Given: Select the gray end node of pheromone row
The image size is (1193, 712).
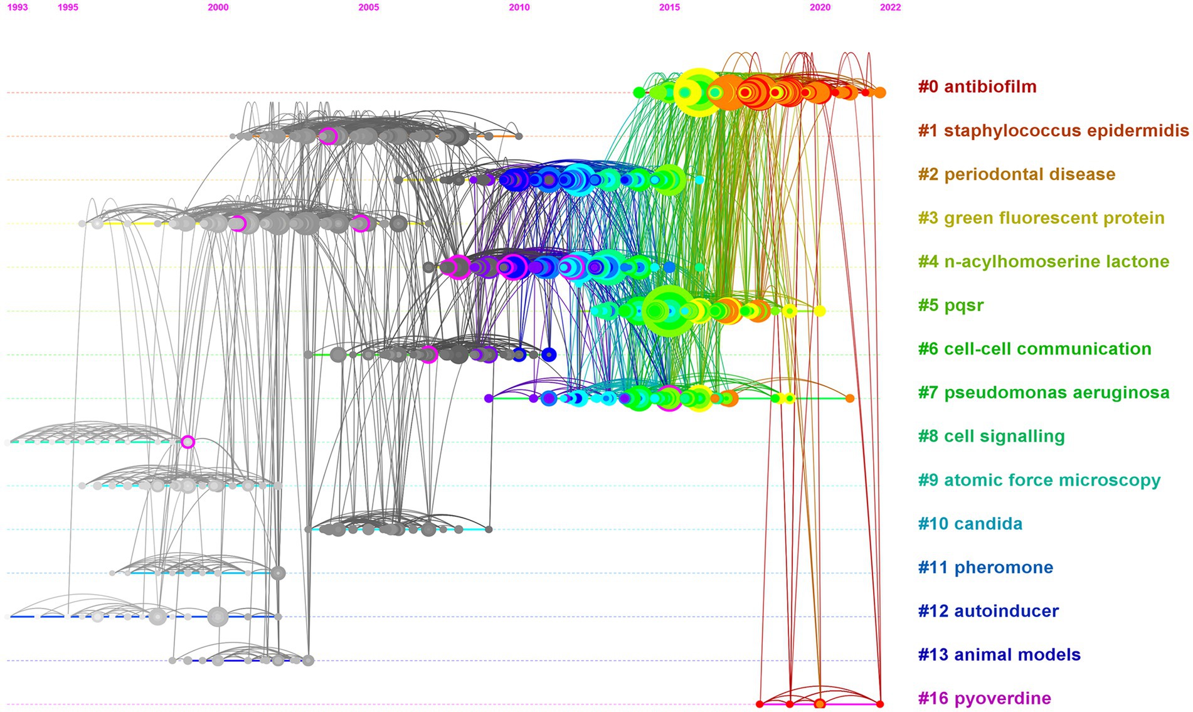Looking at the screenshot, I should click(x=278, y=573).
